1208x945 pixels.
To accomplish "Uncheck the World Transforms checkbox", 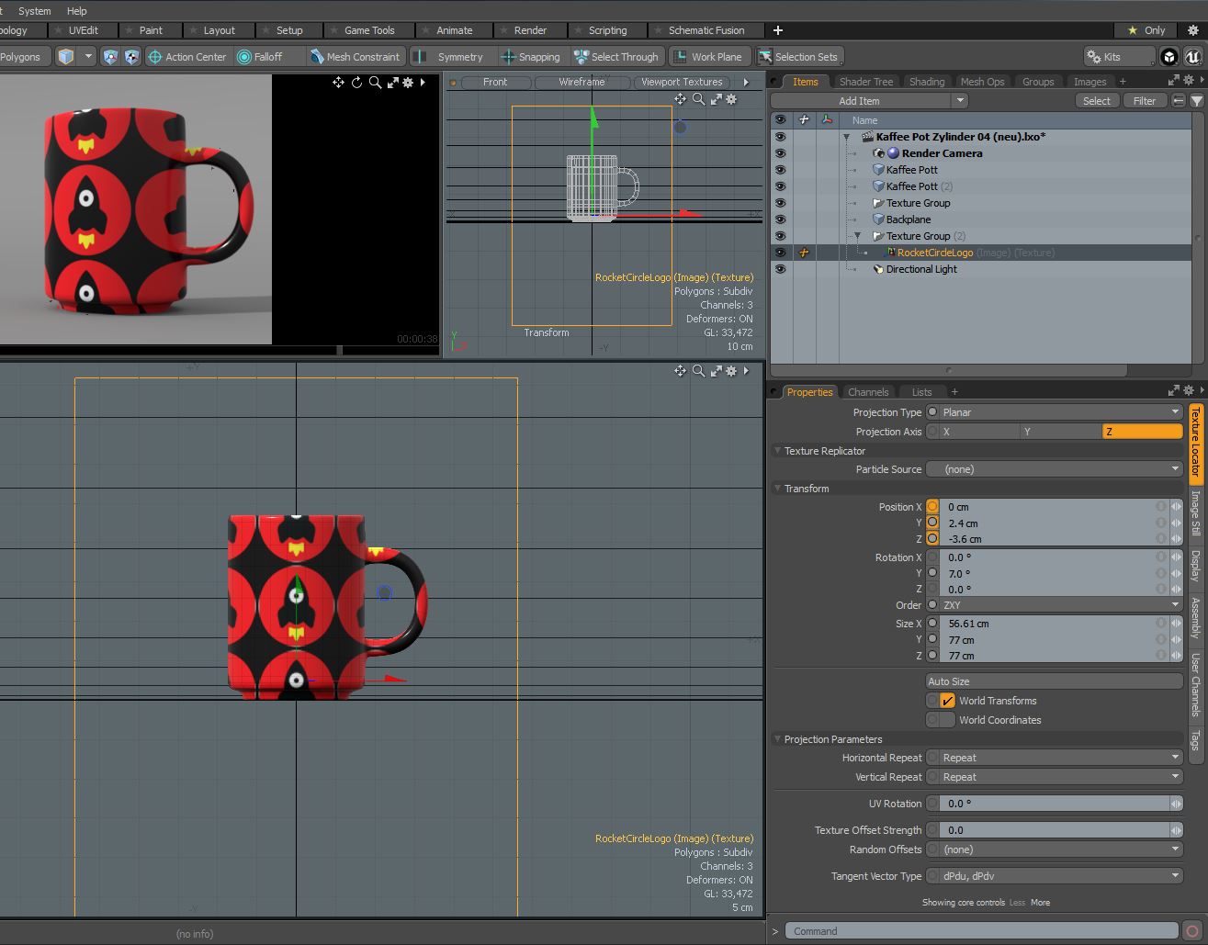I will [947, 701].
